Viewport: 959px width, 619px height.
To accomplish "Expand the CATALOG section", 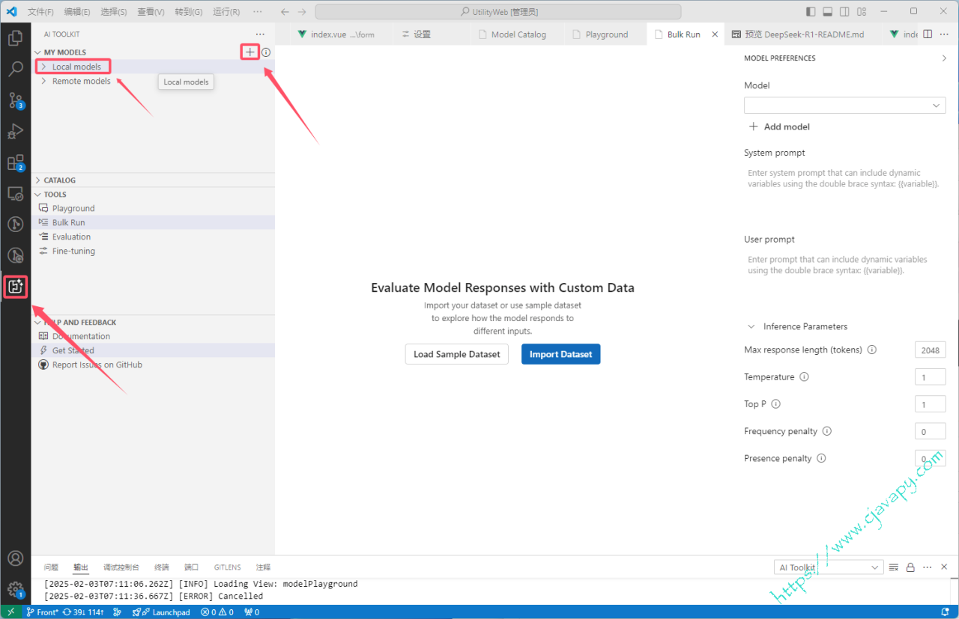I will [x=37, y=180].
